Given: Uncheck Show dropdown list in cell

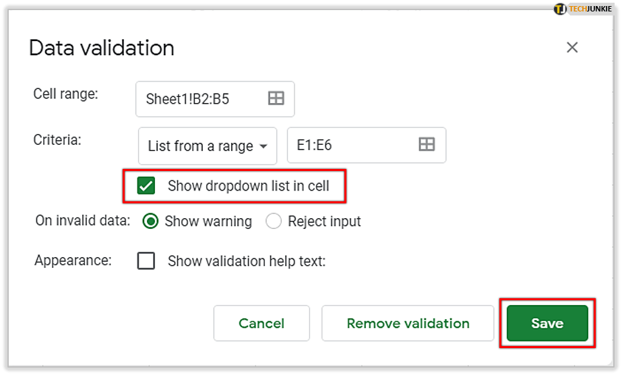Looking at the screenshot, I should [x=146, y=186].
